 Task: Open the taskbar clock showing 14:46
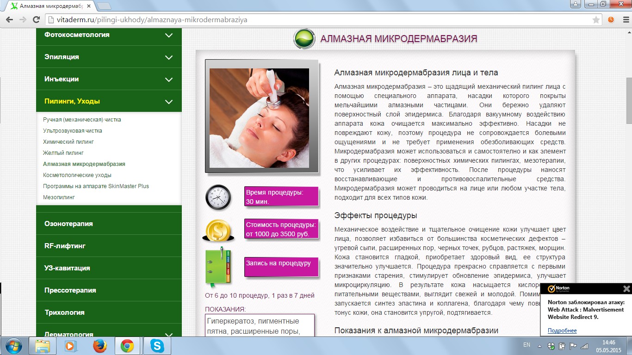608,346
